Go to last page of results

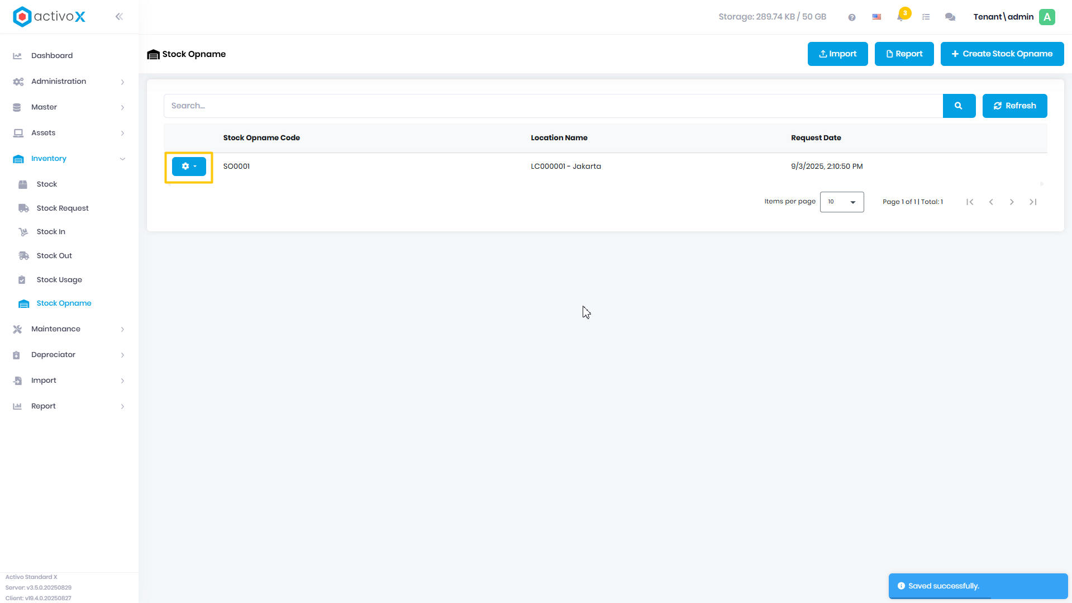pyautogui.click(x=1033, y=202)
